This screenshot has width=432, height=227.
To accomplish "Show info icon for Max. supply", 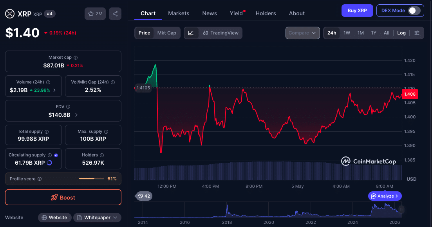I will pos(106,132).
